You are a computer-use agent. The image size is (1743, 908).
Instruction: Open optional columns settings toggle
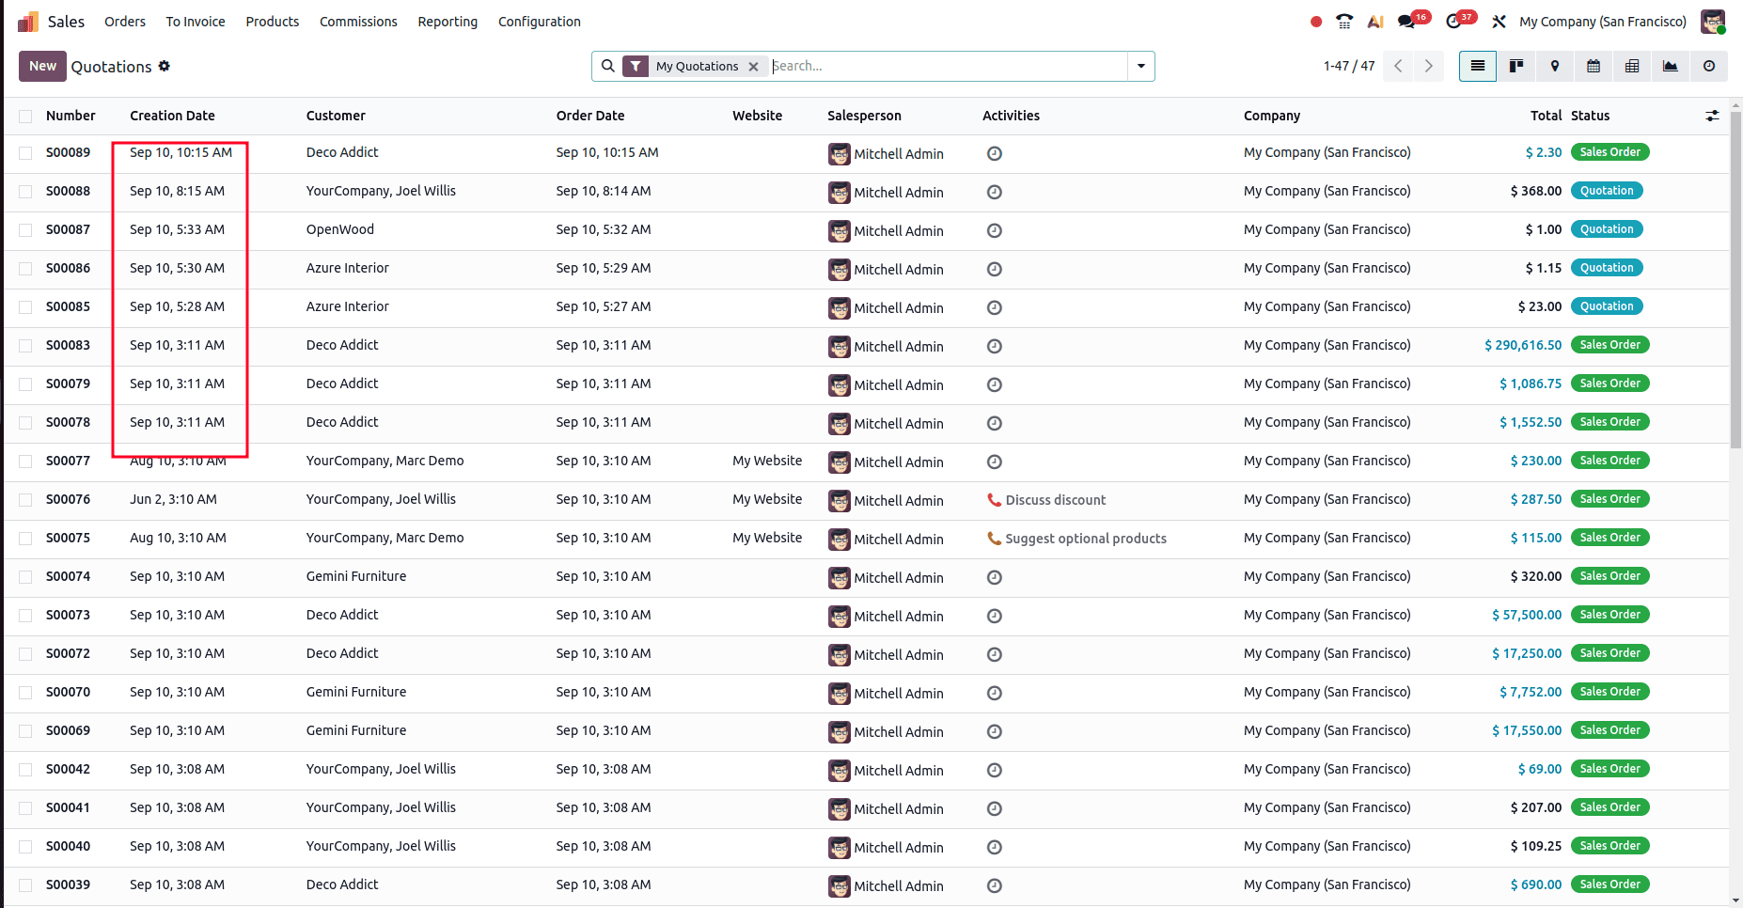[x=1712, y=116]
